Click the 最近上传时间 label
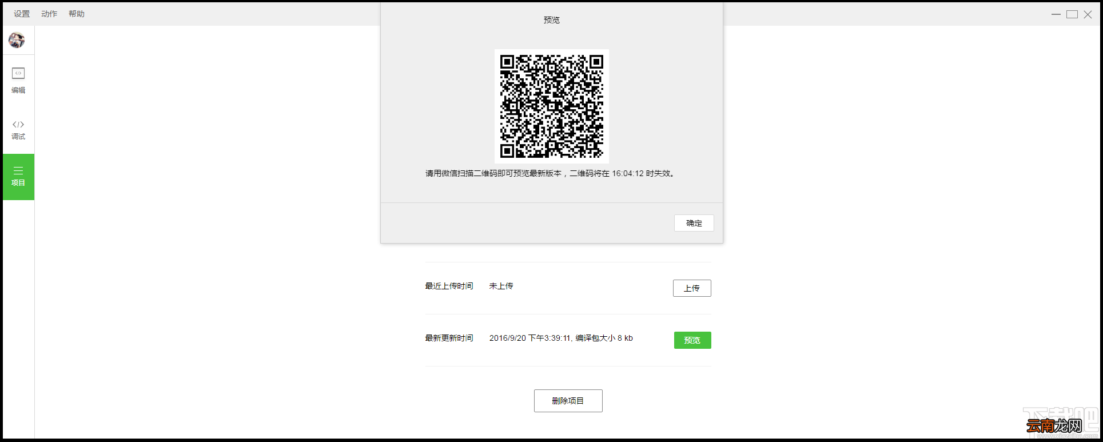This screenshot has width=1103, height=442. tap(449, 286)
